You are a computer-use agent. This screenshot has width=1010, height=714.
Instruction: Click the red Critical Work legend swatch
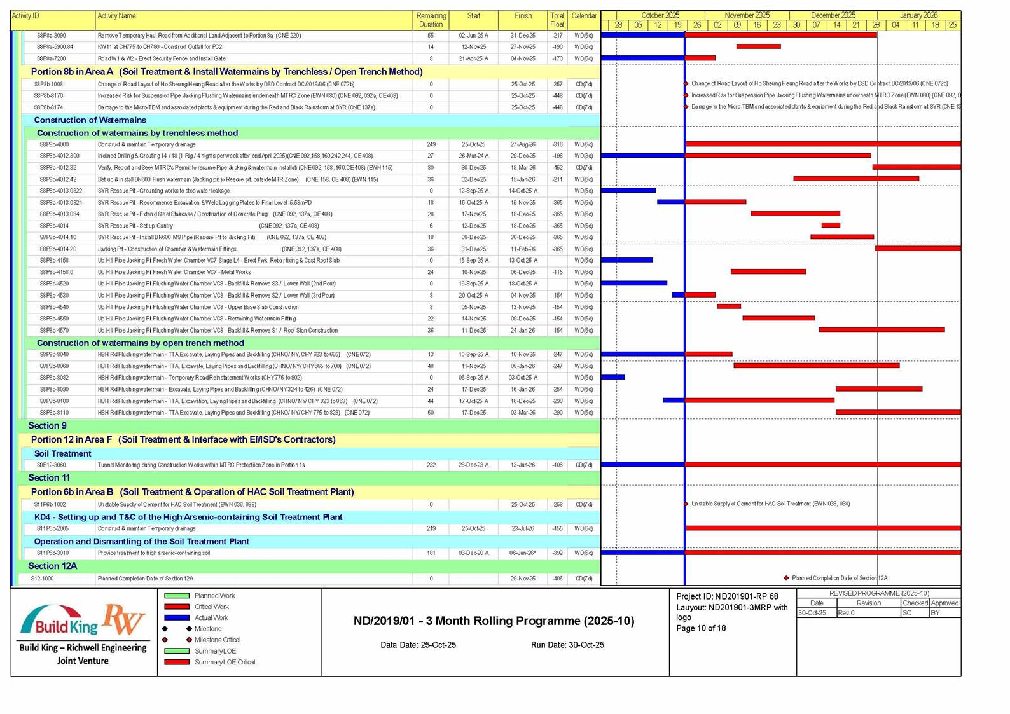click(x=177, y=607)
